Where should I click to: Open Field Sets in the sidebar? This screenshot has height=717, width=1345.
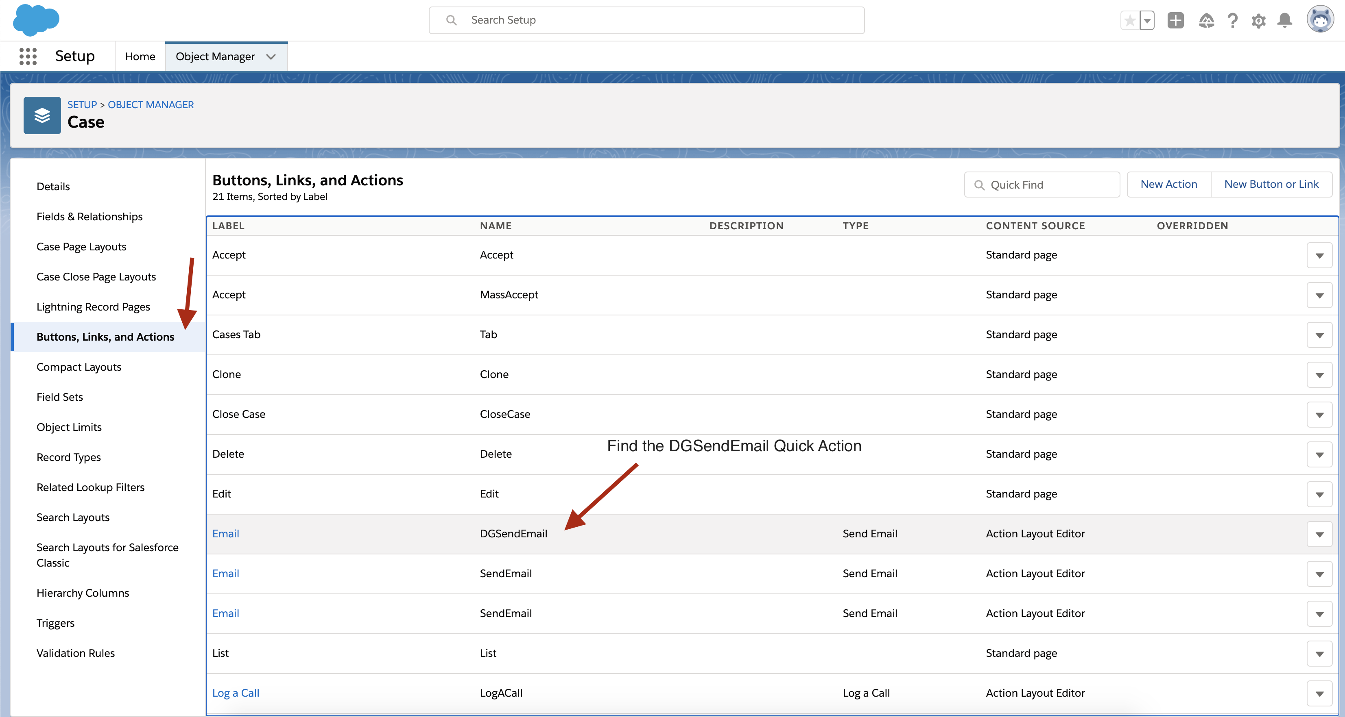pos(59,397)
